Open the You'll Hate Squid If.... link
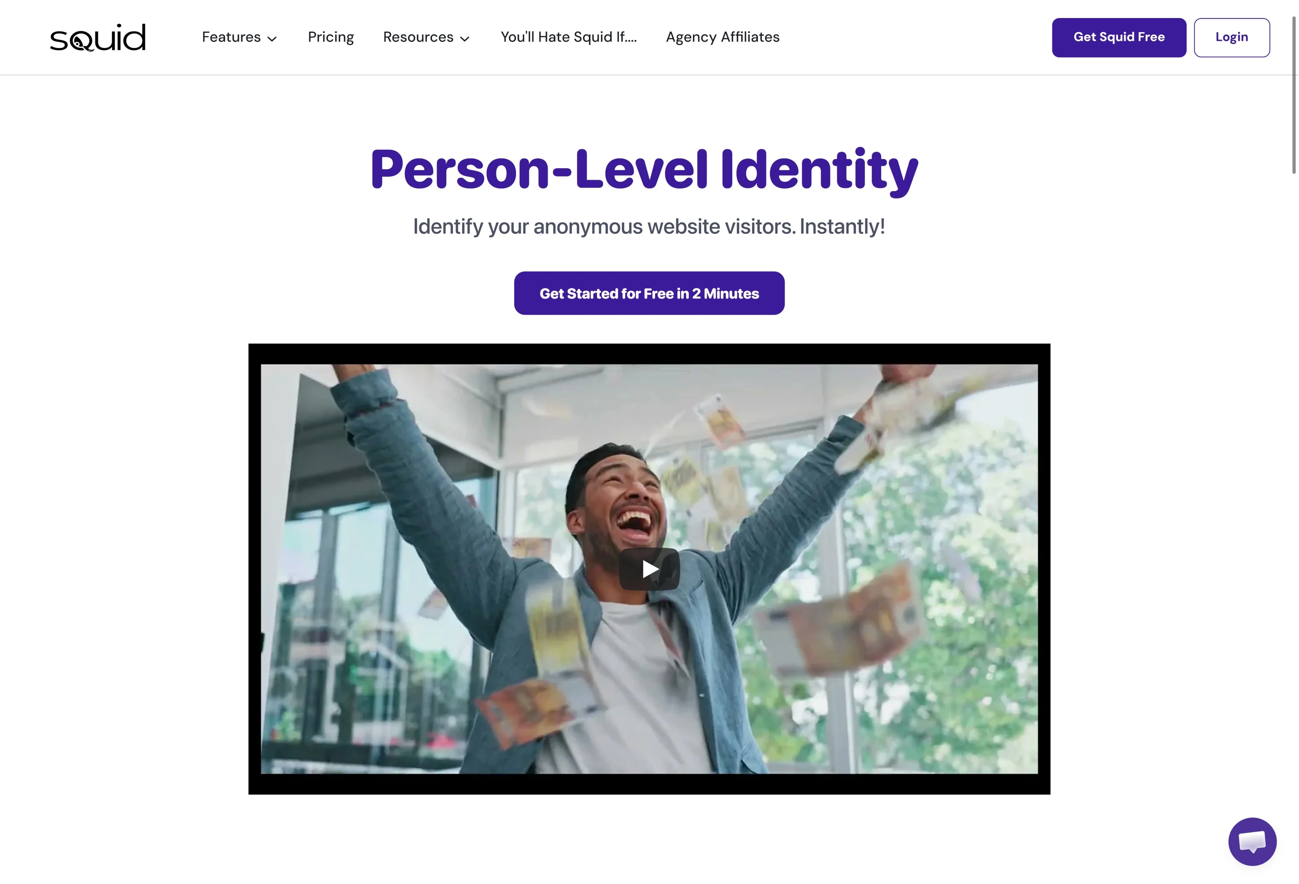The width and height of the screenshot is (1299, 884). point(568,37)
